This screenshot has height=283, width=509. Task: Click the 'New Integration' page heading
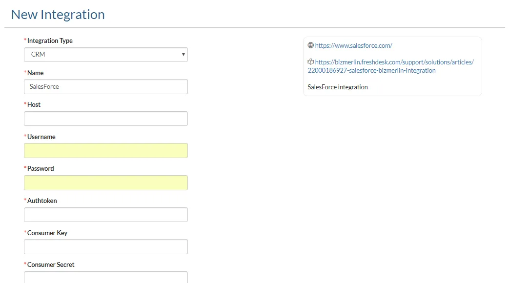(x=58, y=15)
